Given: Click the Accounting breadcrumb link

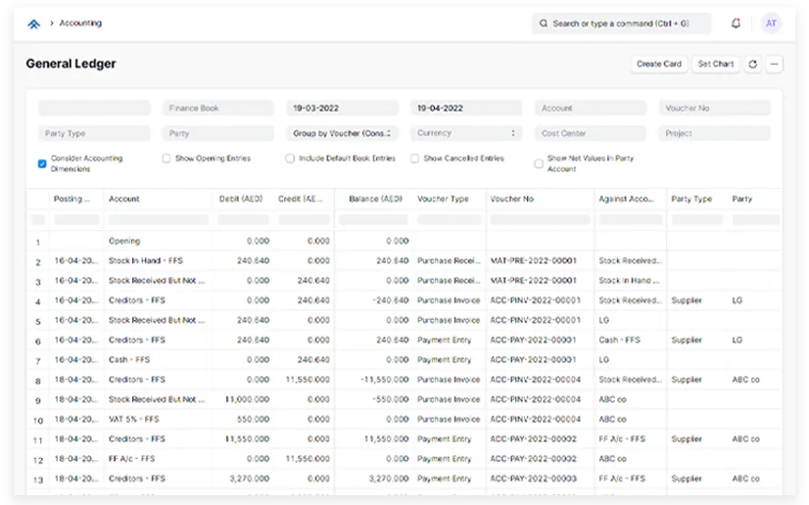Looking at the screenshot, I should click(80, 23).
